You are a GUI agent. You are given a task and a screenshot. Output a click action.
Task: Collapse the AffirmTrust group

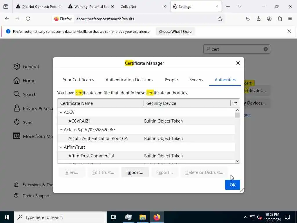(x=61, y=147)
